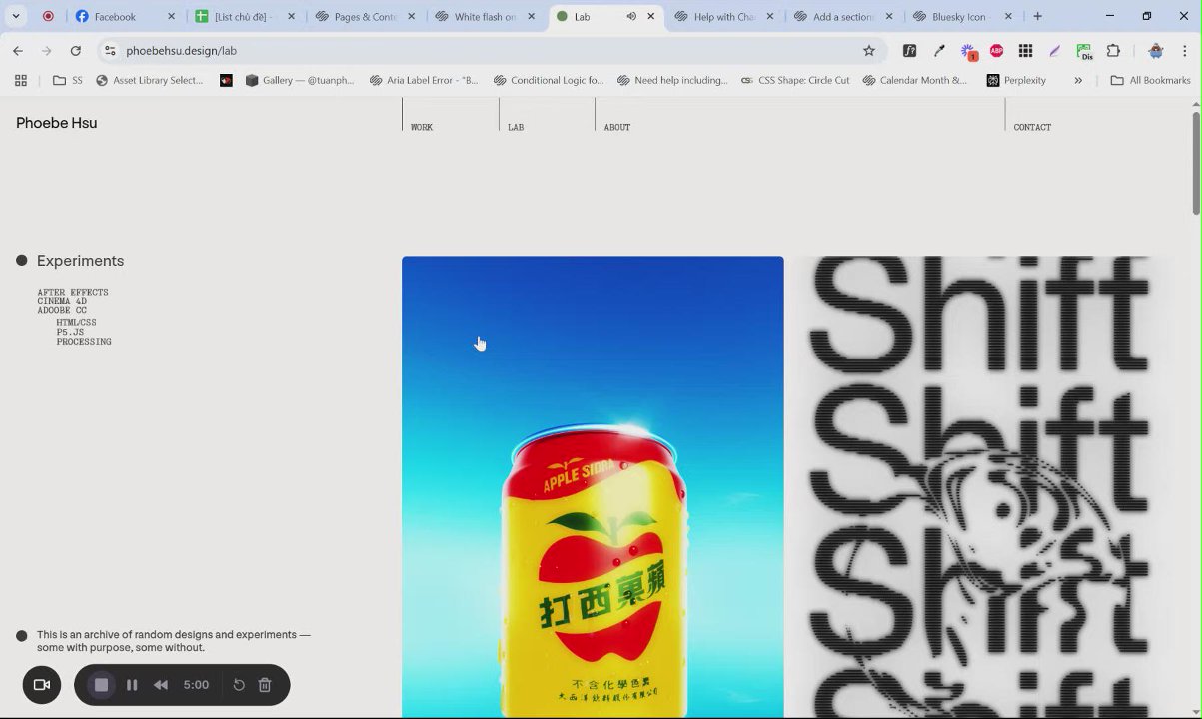This screenshot has height=719, width=1202.
Task: Open the tab search dropdown arrow
Action: point(16,16)
